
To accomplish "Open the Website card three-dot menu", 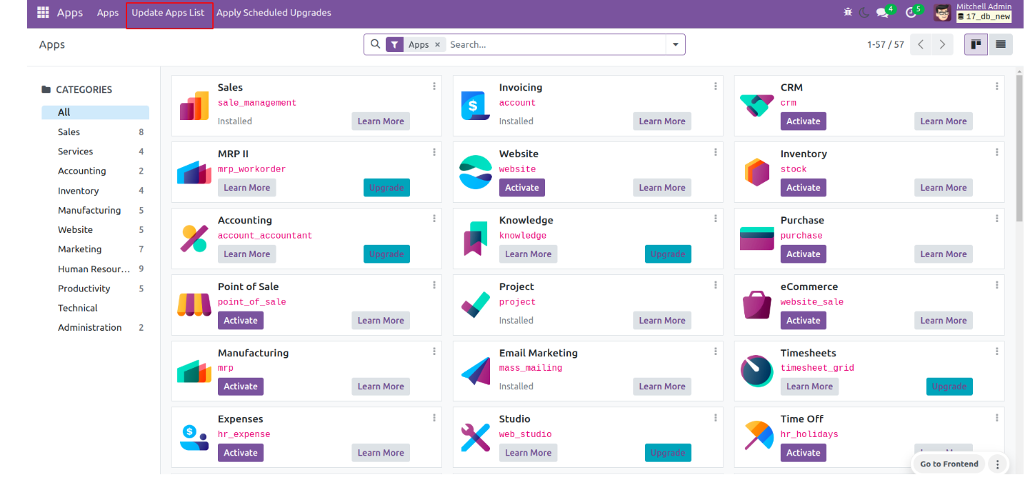I will (716, 152).
